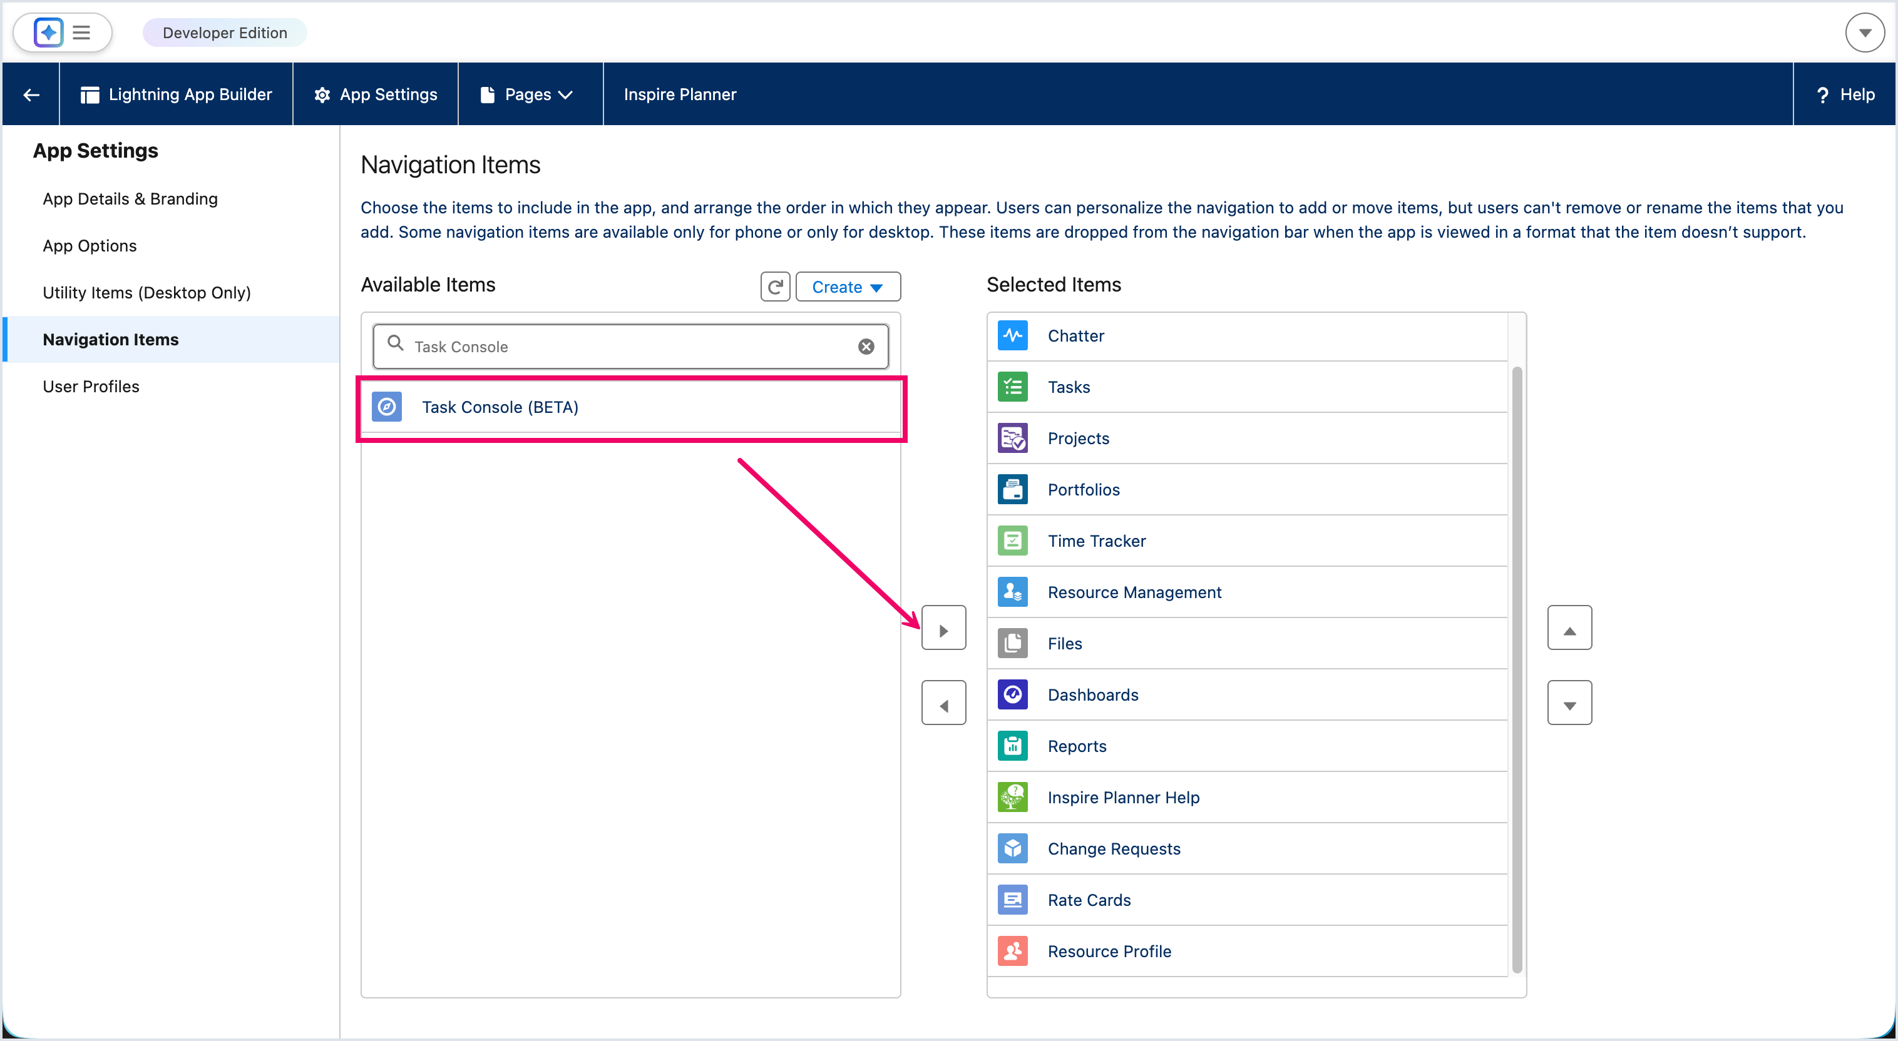Clear the Task Console search text
This screenshot has height=1041, width=1898.
coord(866,347)
